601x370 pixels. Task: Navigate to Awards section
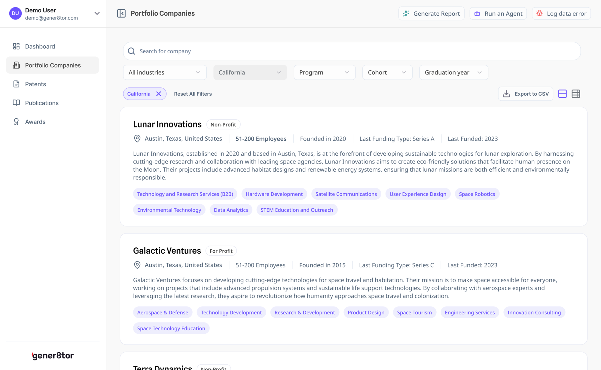point(52,122)
